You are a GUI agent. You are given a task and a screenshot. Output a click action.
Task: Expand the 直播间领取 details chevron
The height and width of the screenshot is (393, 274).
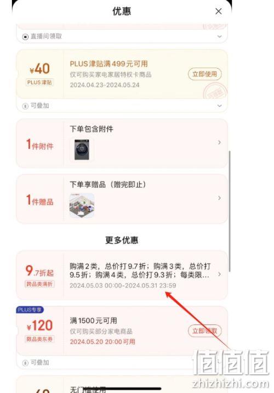(219, 37)
